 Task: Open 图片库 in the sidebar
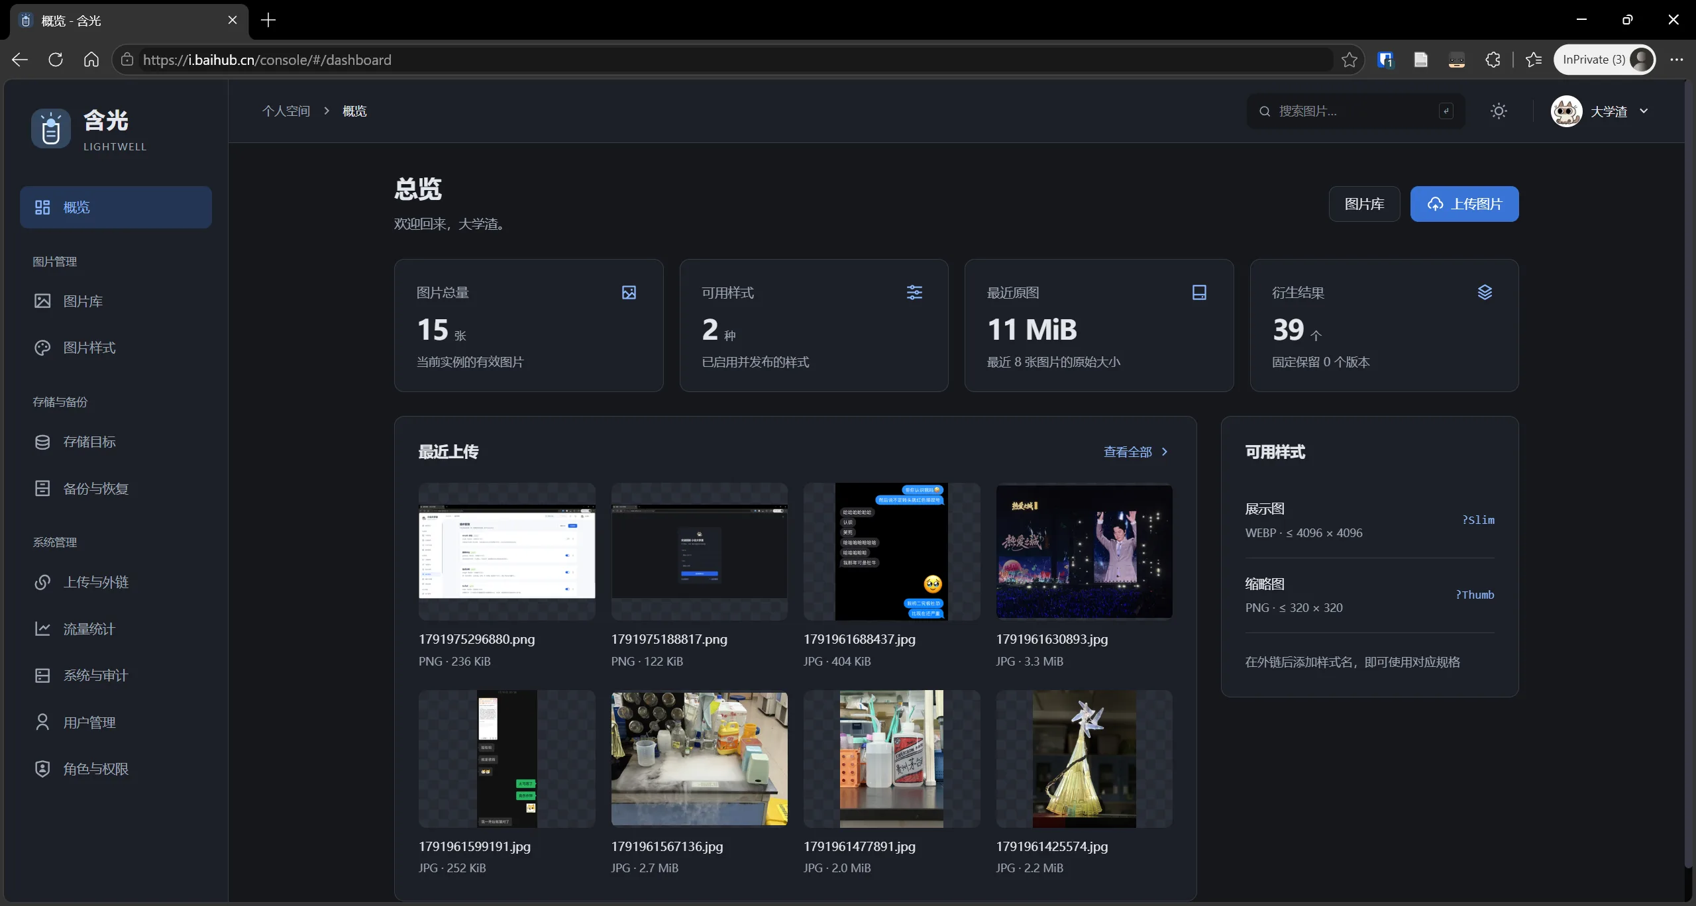(116, 301)
